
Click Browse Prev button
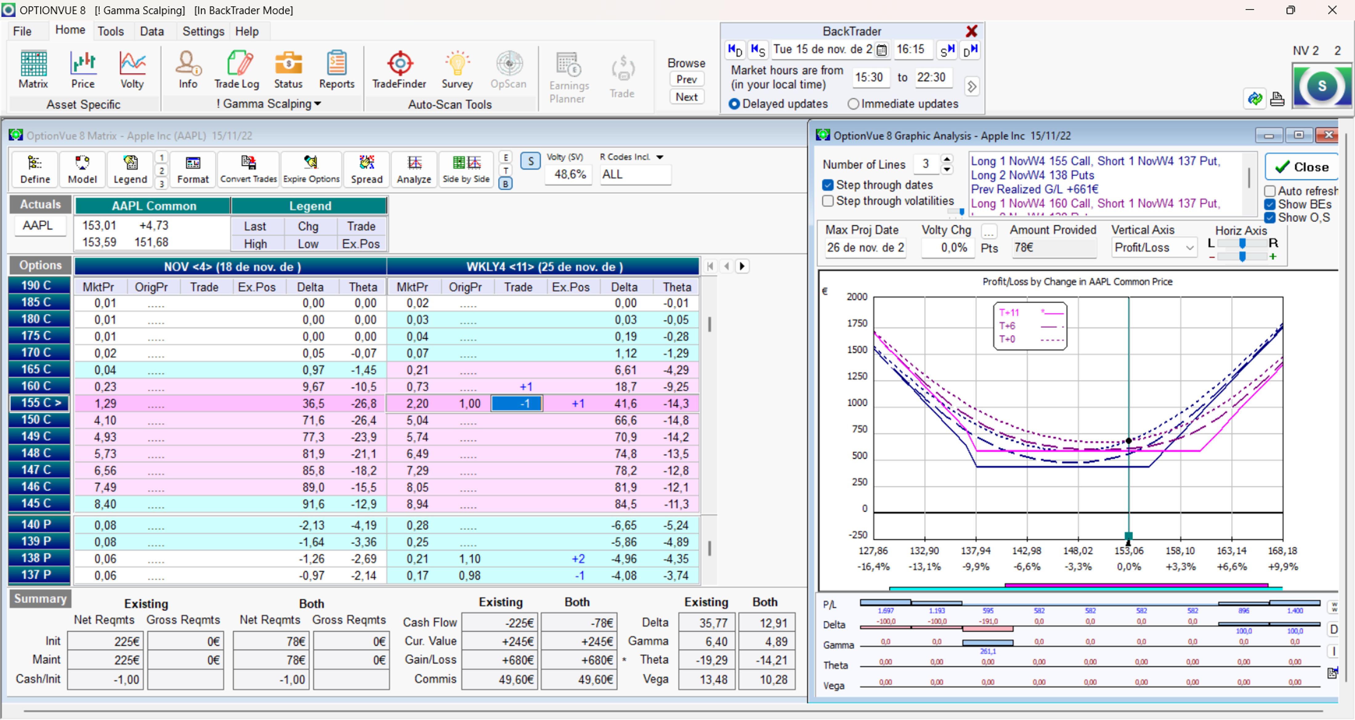pyautogui.click(x=686, y=79)
